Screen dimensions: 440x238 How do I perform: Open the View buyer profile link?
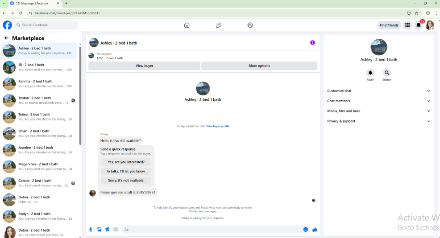[x=217, y=126]
